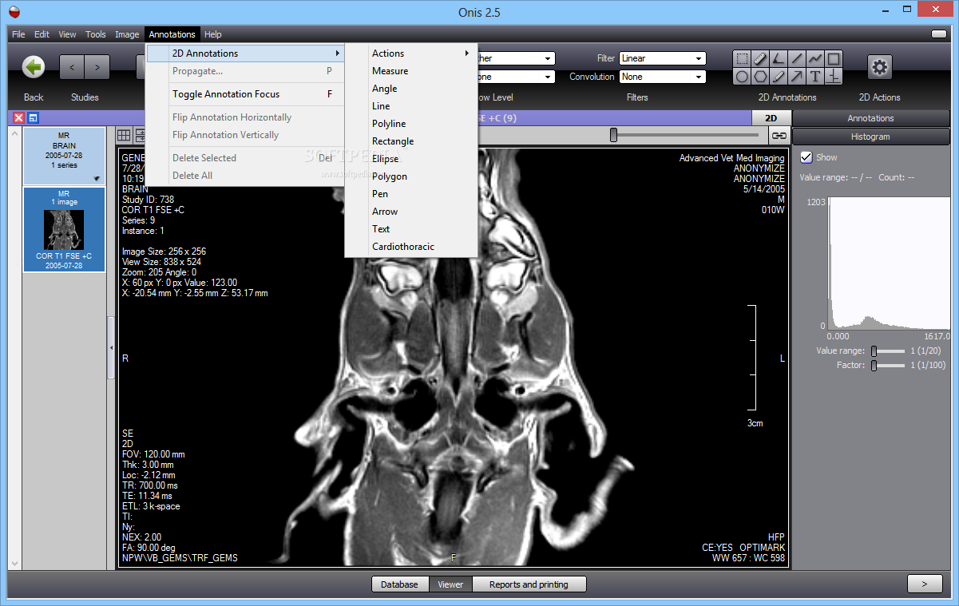Expand the BRAIN study's black triangle
959x606 pixels.
(97, 179)
